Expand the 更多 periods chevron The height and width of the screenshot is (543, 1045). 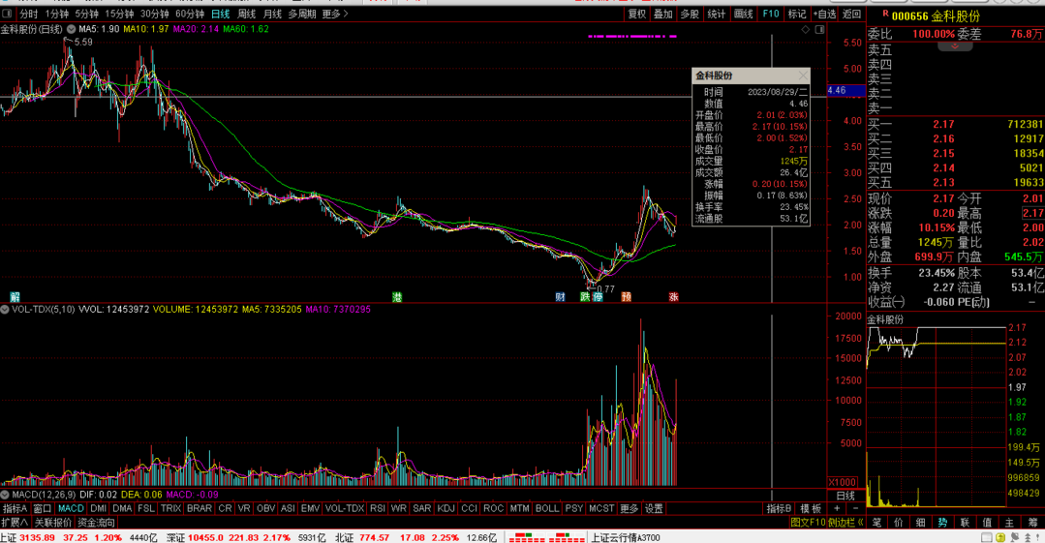pos(345,14)
